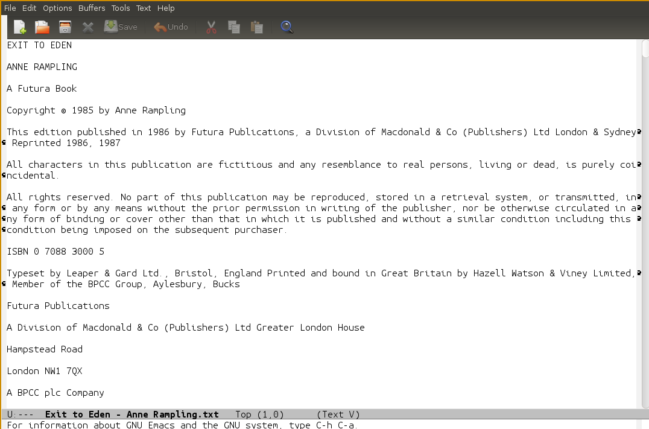Click the Copyright 1985 line

pos(96,110)
